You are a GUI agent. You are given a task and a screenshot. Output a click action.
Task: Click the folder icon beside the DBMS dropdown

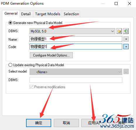(119, 31)
